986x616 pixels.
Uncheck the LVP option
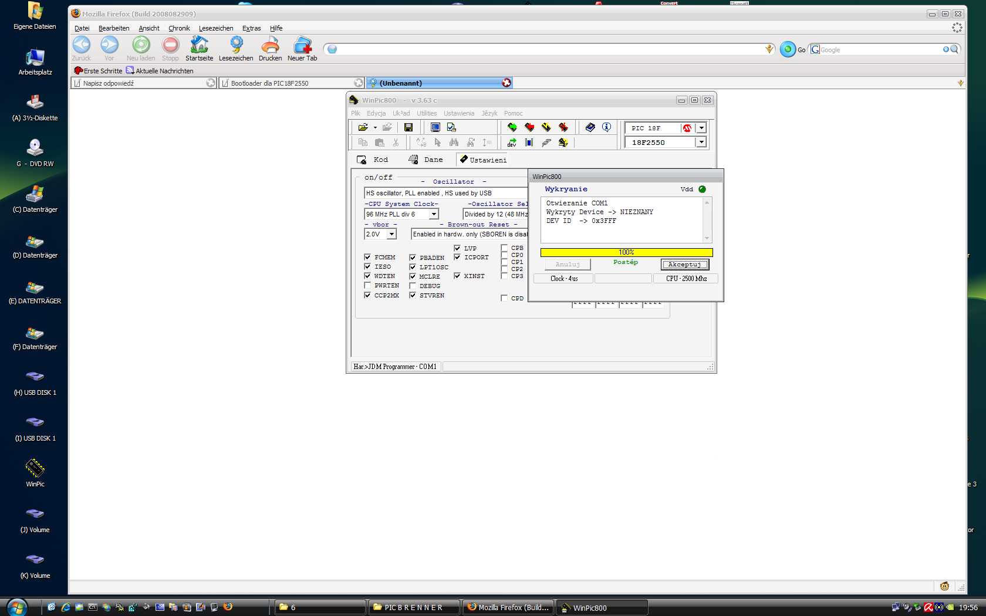(457, 248)
